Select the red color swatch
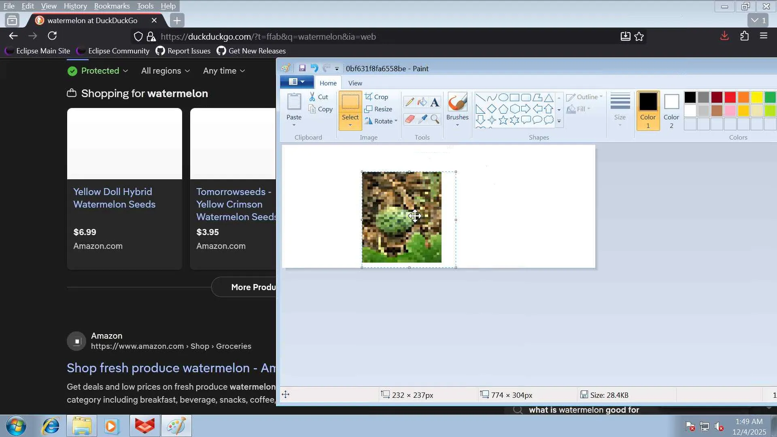The image size is (777, 437). coord(730,97)
